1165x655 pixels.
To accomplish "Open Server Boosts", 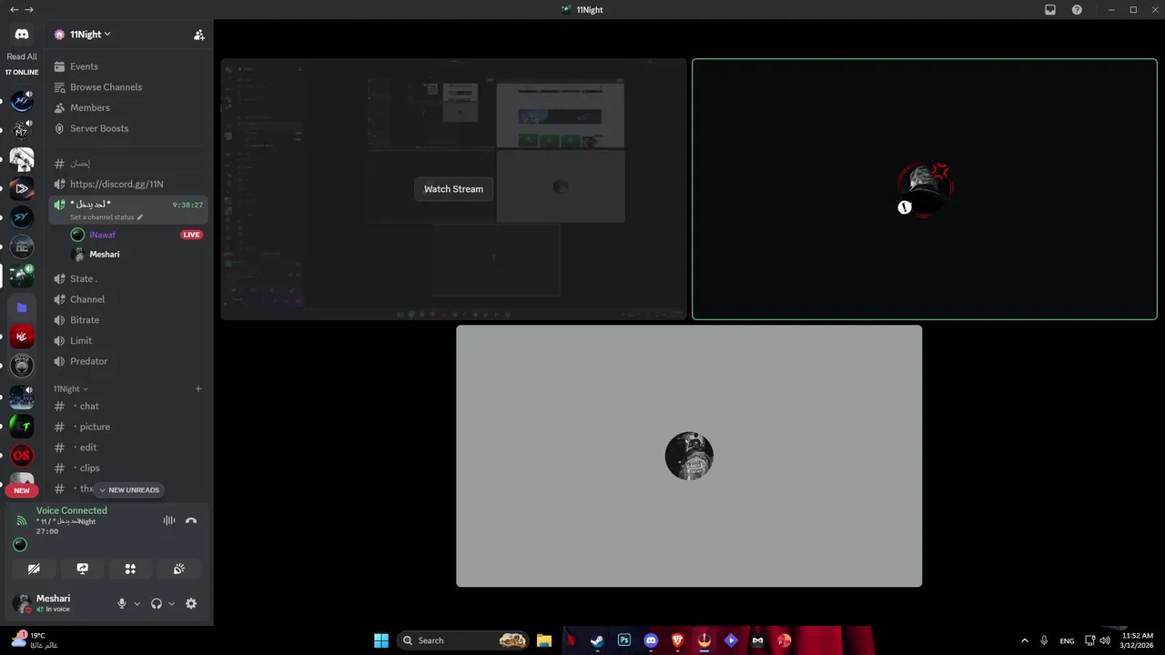I will click(x=130, y=128).
